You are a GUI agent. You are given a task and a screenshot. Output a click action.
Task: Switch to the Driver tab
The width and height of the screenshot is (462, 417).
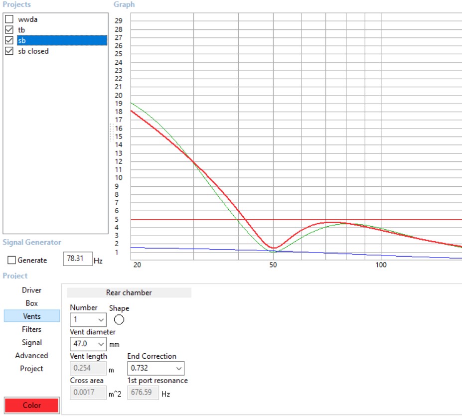tap(32, 290)
